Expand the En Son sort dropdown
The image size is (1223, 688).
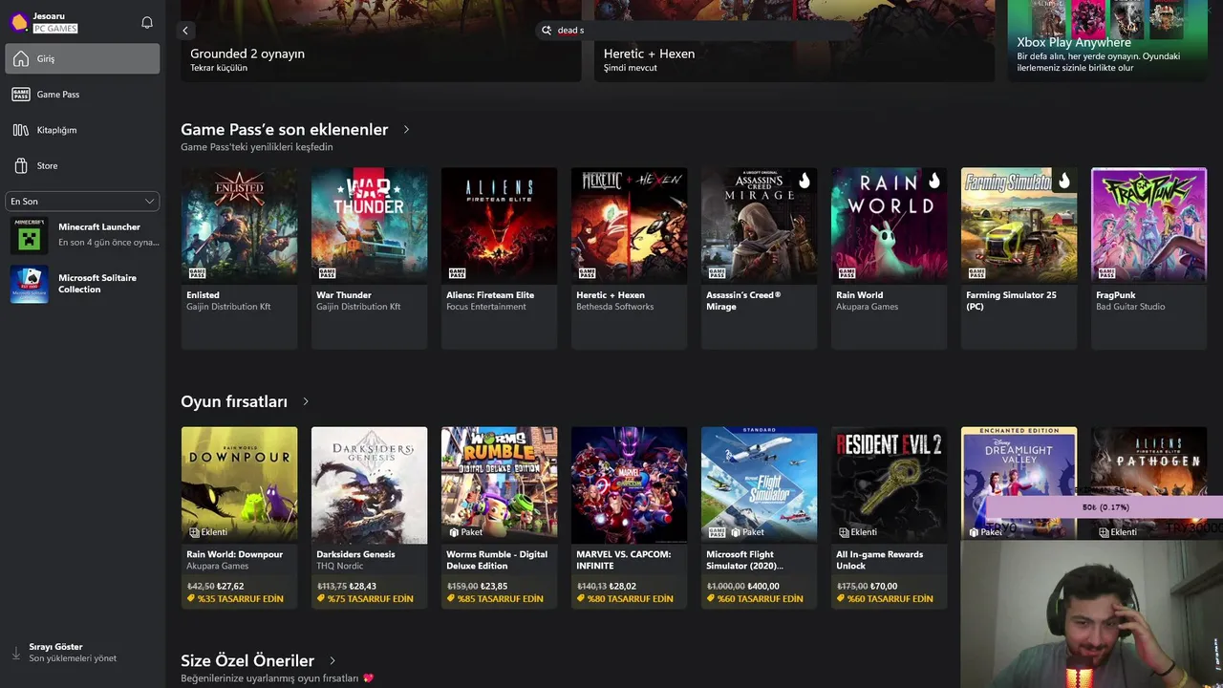[82, 202]
